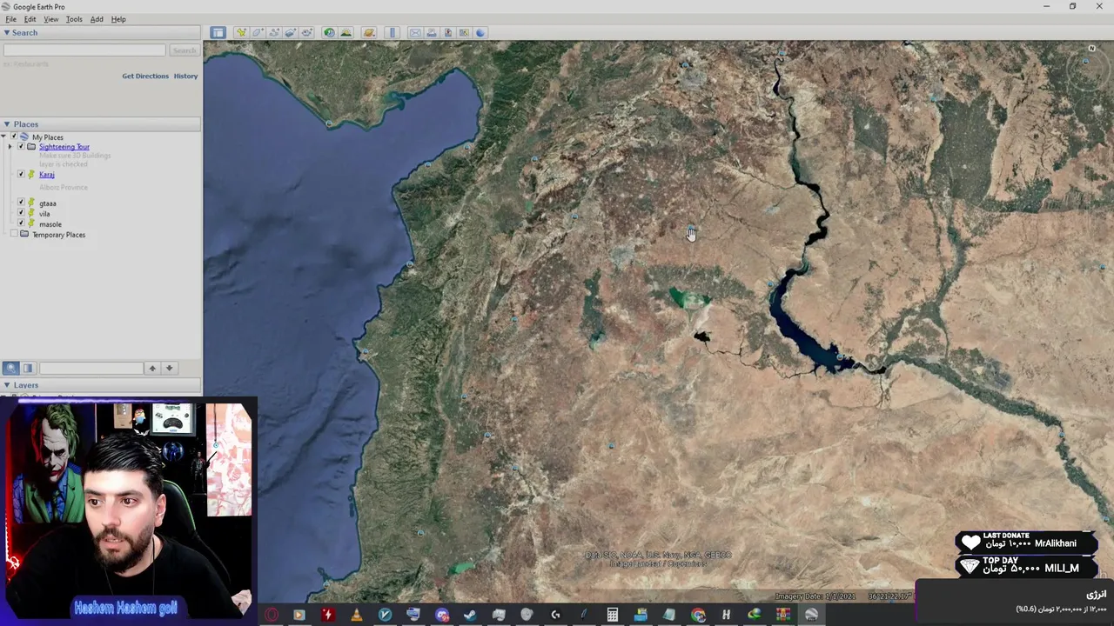Open the Help menu
Screen dimensions: 1114x626
(x=118, y=19)
